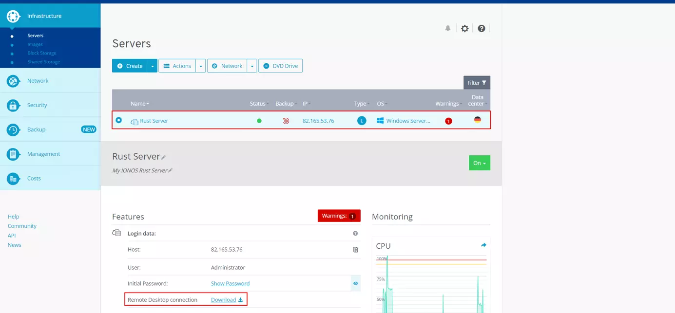
Task: Reveal password with the eye icon
Action: pyautogui.click(x=356, y=283)
